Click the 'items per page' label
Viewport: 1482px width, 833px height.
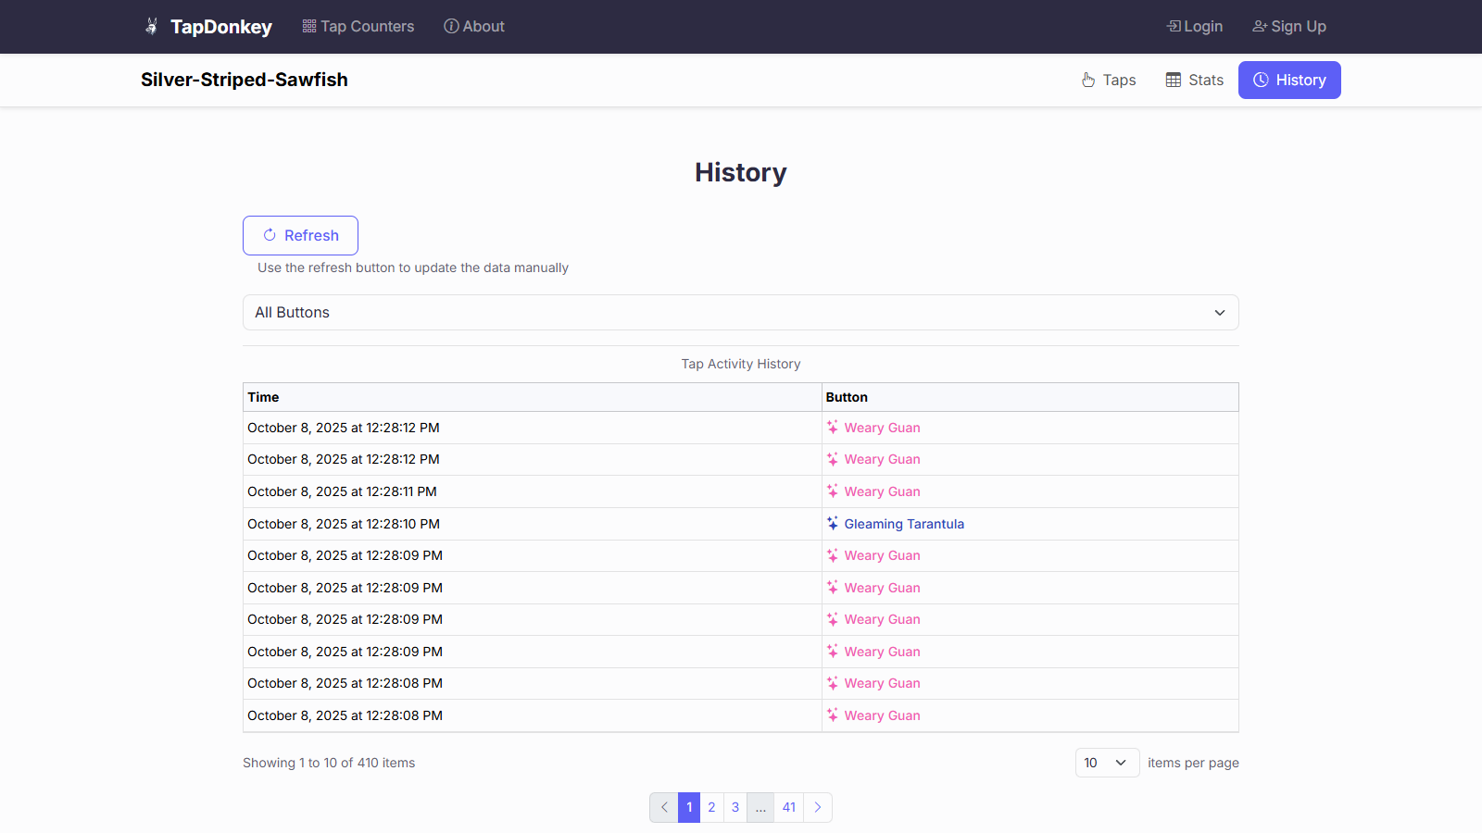1193,763
